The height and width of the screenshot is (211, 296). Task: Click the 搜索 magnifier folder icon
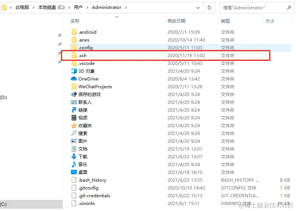click(74, 133)
